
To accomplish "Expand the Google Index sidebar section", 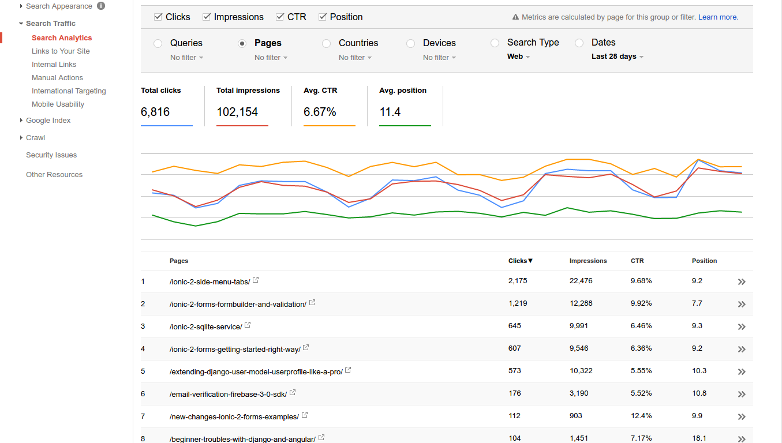I will click(x=48, y=121).
